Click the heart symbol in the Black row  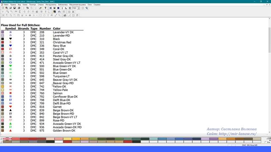point(11,39)
